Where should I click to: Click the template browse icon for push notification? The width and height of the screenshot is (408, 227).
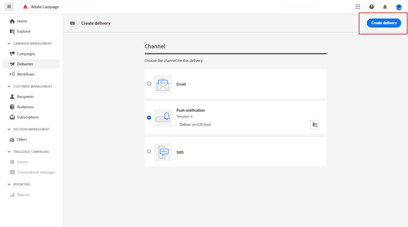point(315,125)
